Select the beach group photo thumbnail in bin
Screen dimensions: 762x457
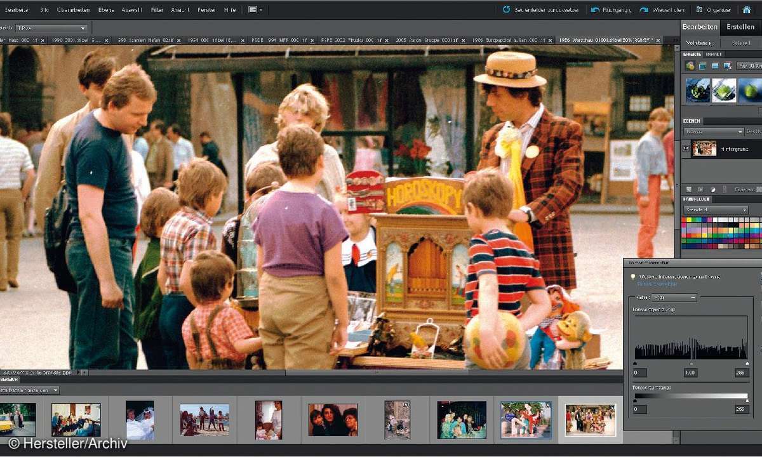[204, 420]
